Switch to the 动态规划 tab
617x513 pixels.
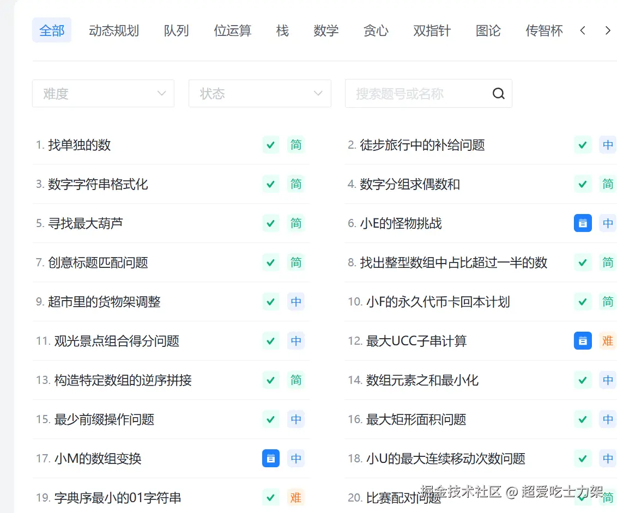[114, 30]
